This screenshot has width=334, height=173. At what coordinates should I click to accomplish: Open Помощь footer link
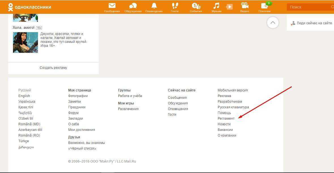pos(224,113)
